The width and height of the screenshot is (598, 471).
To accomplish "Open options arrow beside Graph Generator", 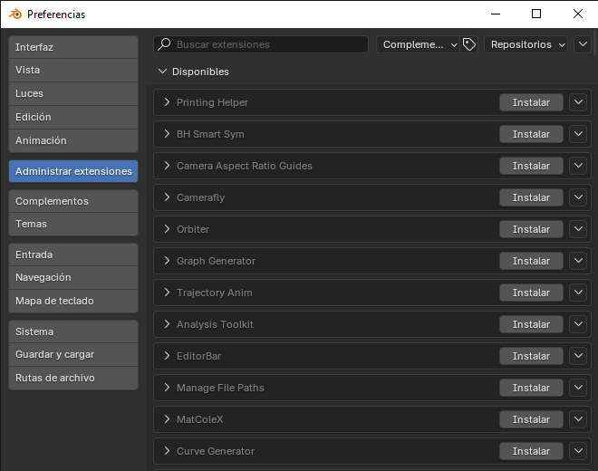I will point(580,261).
